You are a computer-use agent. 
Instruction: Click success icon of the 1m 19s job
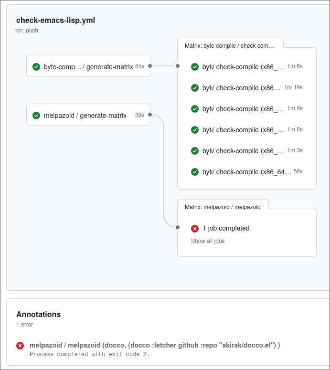coord(195,88)
